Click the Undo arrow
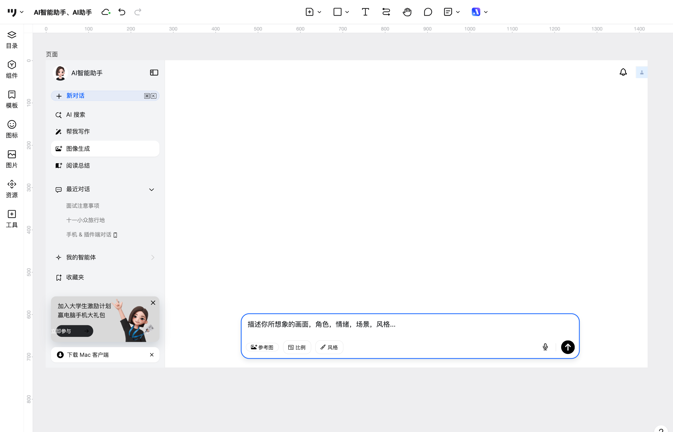The height and width of the screenshot is (432, 673). click(x=122, y=12)
